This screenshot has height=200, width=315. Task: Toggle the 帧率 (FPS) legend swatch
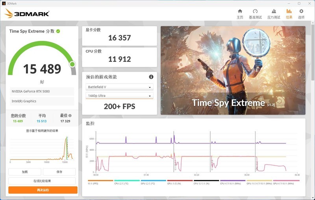point(100,181)
